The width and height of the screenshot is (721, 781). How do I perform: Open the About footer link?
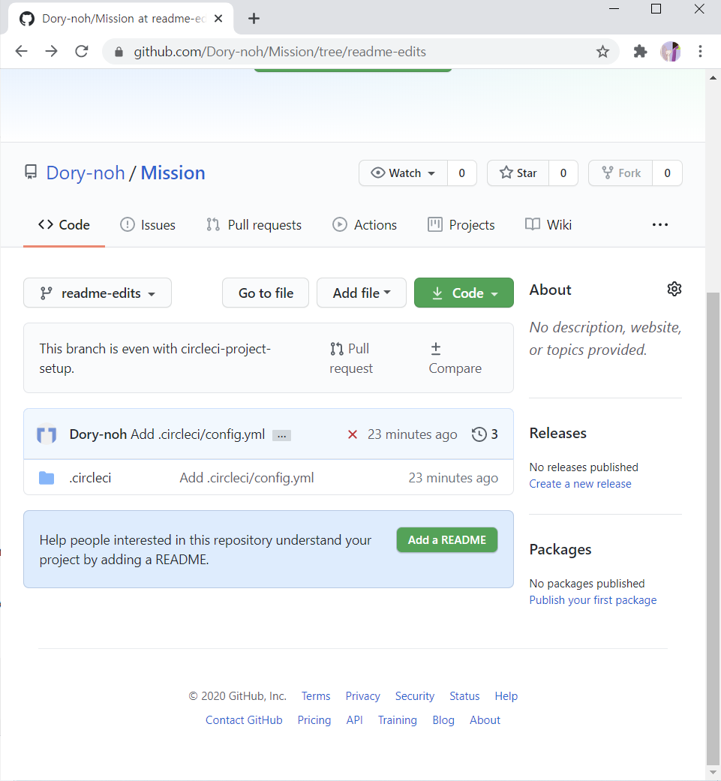[485, 719]
